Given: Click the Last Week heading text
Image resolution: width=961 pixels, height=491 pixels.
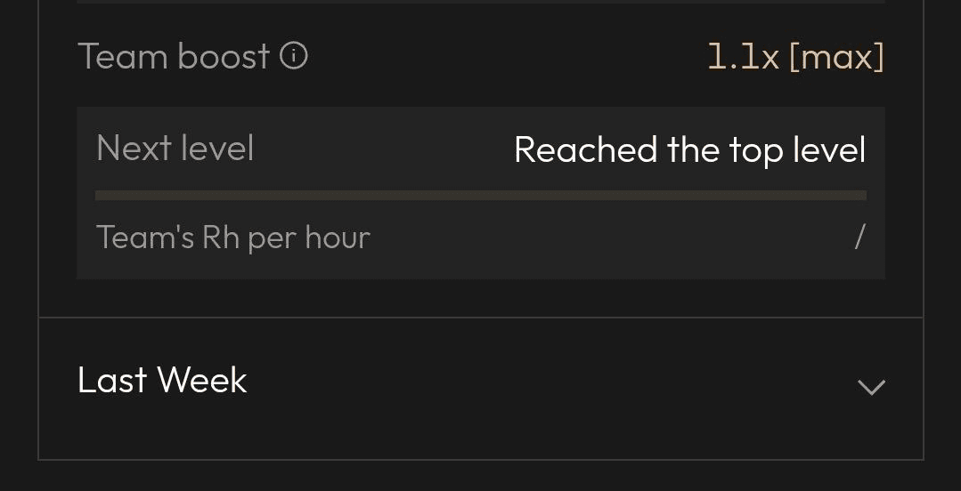Looking at the screenshot, I should coord(162,380).
